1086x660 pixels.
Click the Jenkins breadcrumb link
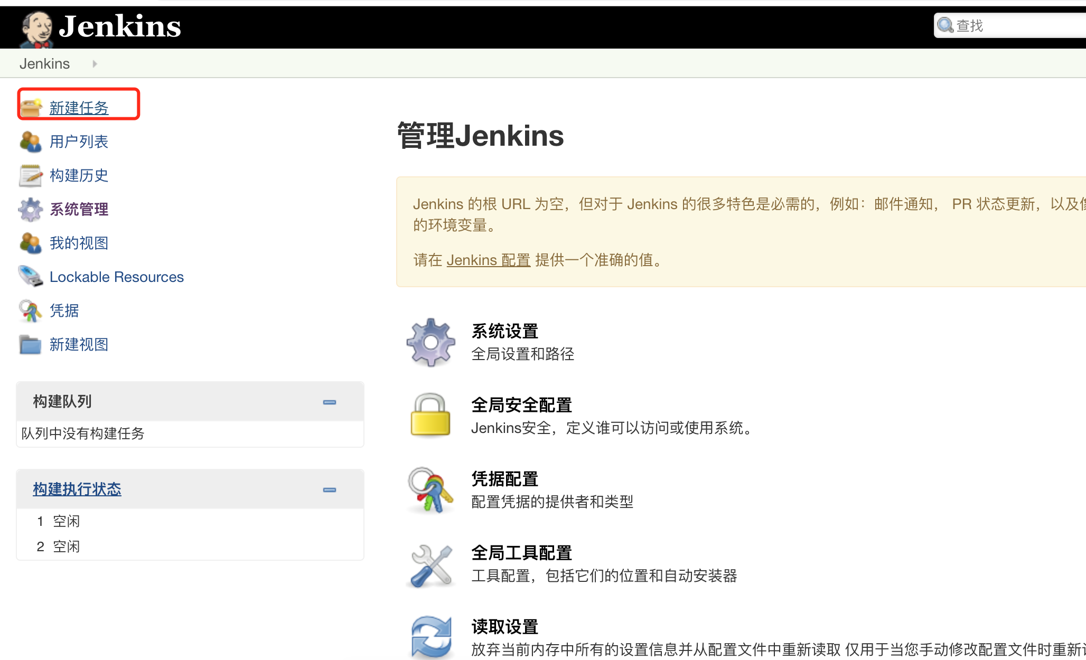point(44,64)
